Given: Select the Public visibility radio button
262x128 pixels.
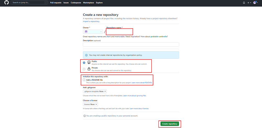Looking at the screenshot, I should tap(84, 63).
